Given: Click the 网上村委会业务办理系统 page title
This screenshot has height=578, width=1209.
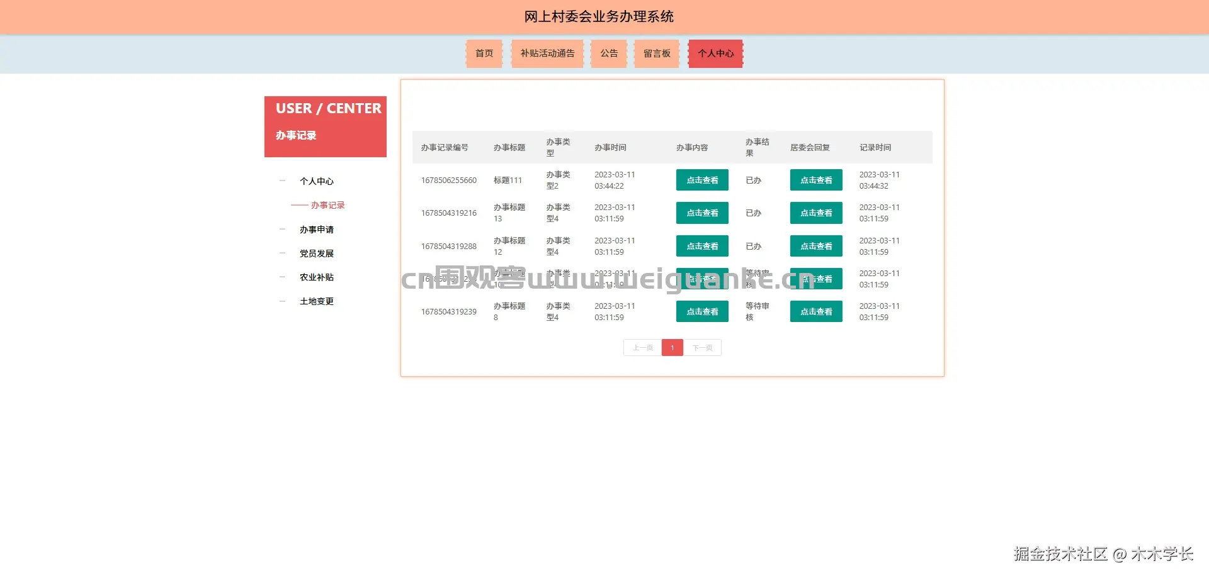Looking at the screenshot, I should 599,16.
